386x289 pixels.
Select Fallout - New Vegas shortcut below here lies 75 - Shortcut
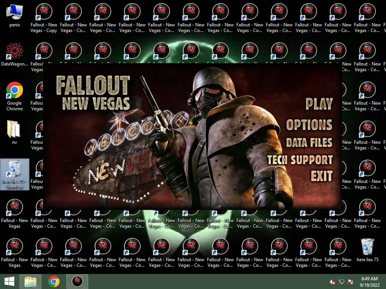[x=15, y=214]
